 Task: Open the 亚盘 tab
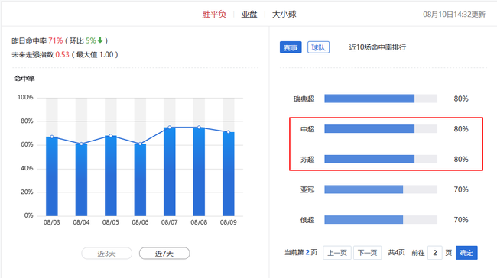point(248,15)
